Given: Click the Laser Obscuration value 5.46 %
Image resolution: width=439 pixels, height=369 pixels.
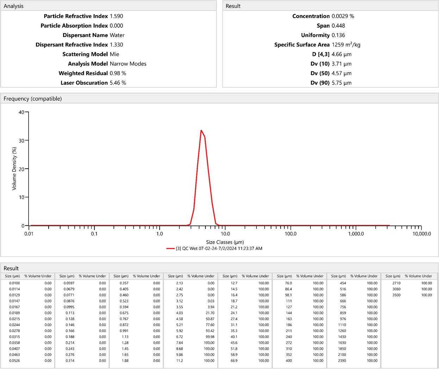Looking at the screenshot, I should pos(118,83).
